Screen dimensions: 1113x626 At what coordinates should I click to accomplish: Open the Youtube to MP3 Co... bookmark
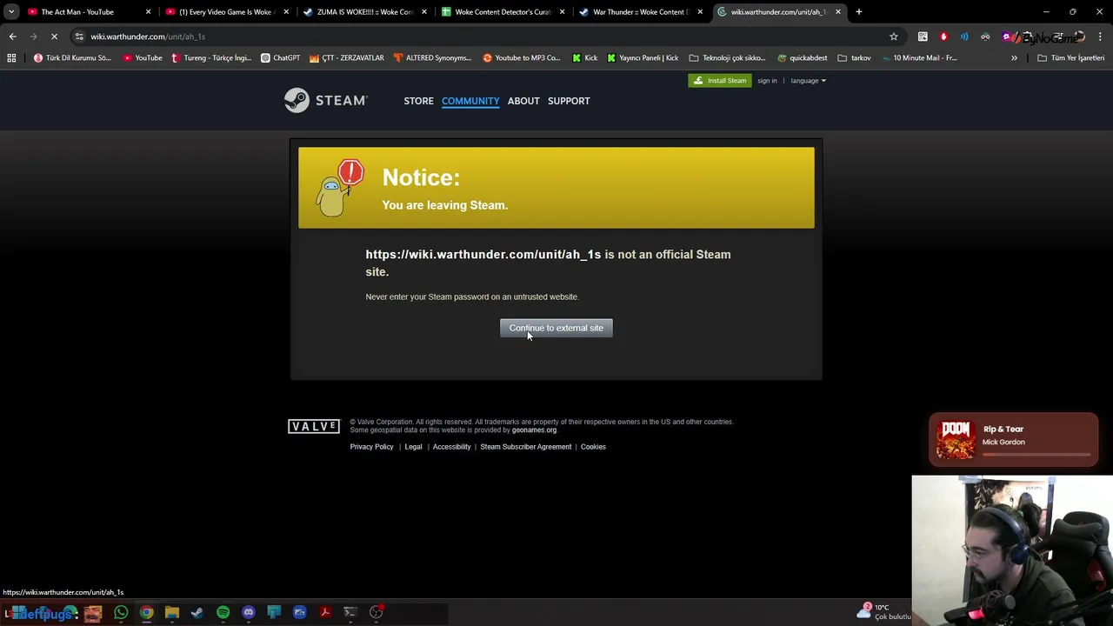[x=522, y=58]
